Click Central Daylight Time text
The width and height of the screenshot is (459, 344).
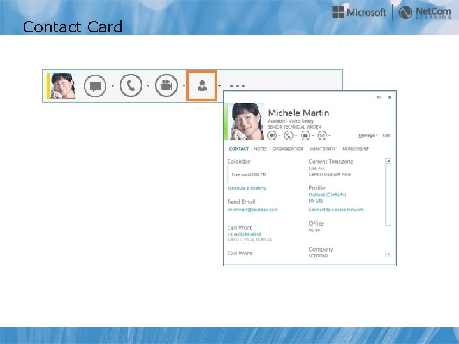(330, 175)
